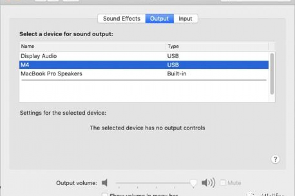Click the loud speaker icon beside the slider
Viewport: 295px width, 196px height.
click(x=208, y=183)
